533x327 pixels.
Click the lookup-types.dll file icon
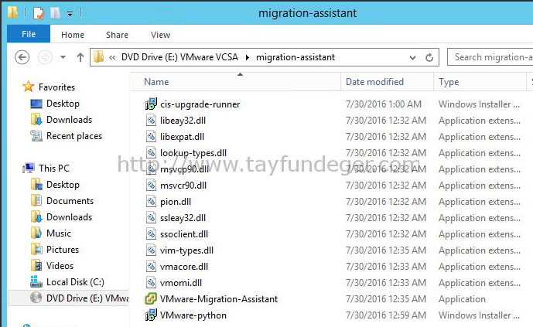[x=151, y=153]
